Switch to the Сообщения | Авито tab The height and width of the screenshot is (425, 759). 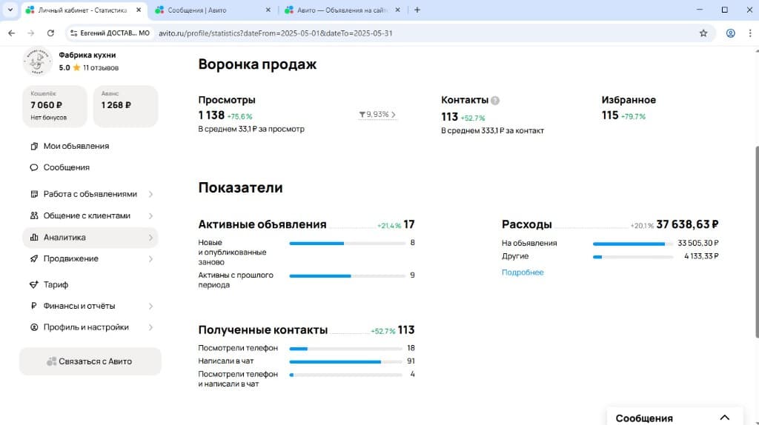coord(213,10)
